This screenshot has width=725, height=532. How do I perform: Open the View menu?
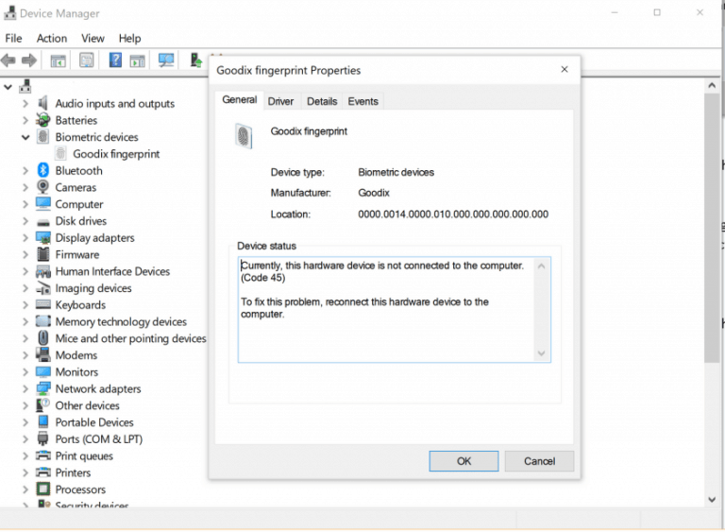coord(93,38)
